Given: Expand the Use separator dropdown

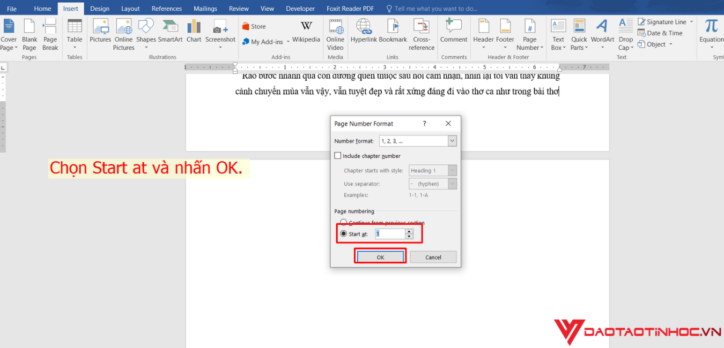Looking at the screenshot, I should click(452, 184).
